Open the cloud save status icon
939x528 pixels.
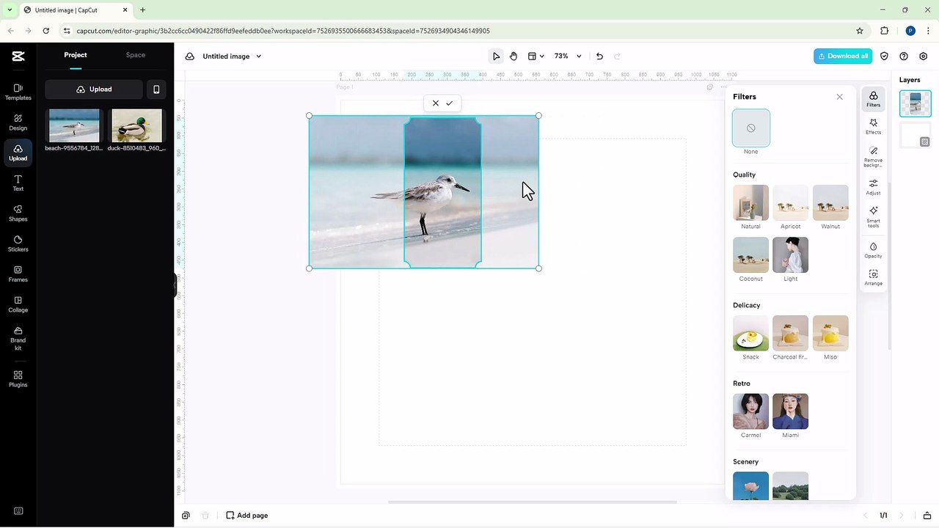click(x=190, y=56)
